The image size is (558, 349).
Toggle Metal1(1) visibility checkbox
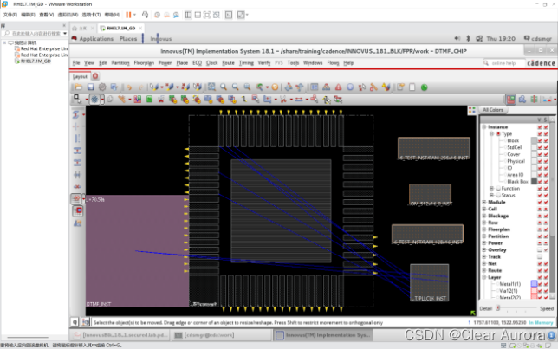(541, 284)
